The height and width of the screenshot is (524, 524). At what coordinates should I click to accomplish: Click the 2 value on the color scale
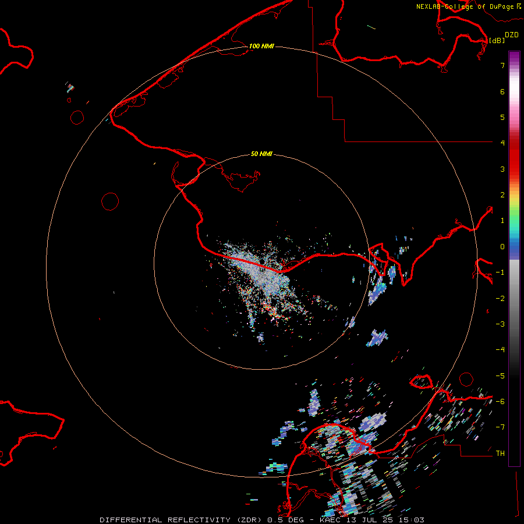502,195
